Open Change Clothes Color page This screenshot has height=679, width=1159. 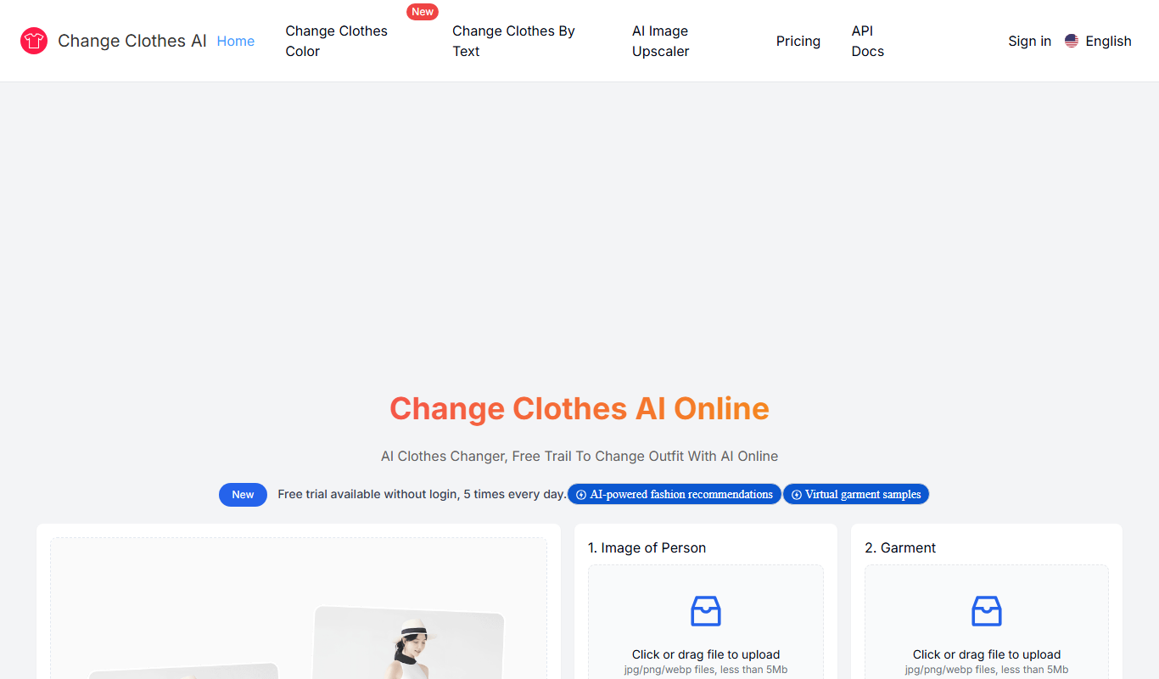pos(337,41)
